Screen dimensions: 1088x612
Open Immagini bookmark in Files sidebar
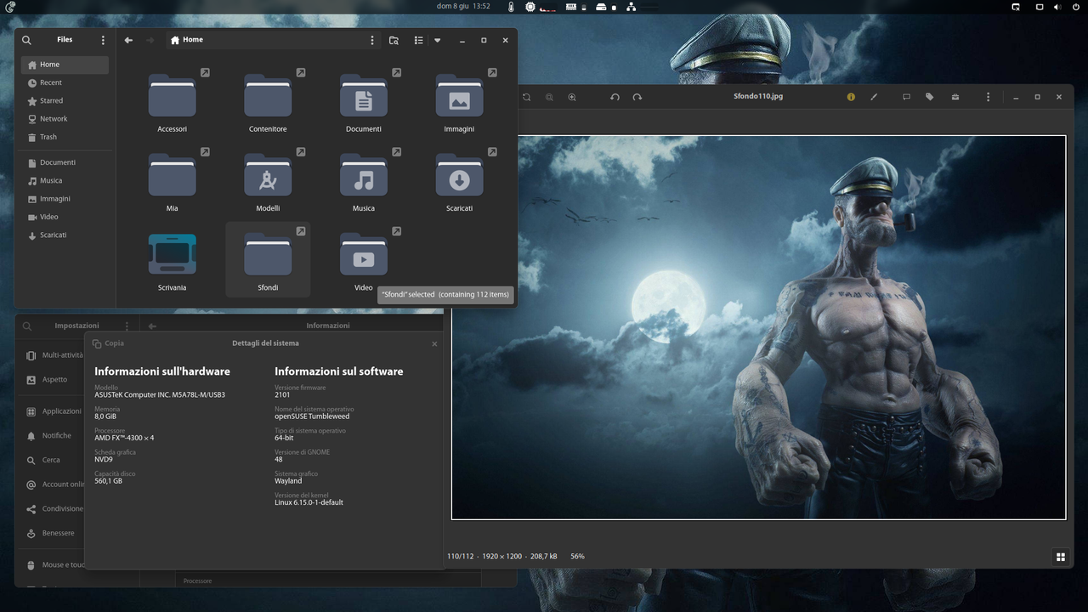(x=65, y=199)
